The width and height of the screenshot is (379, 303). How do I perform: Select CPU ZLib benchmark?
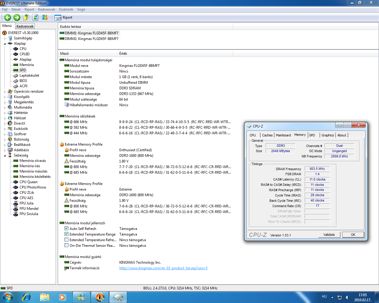[27, 193]
